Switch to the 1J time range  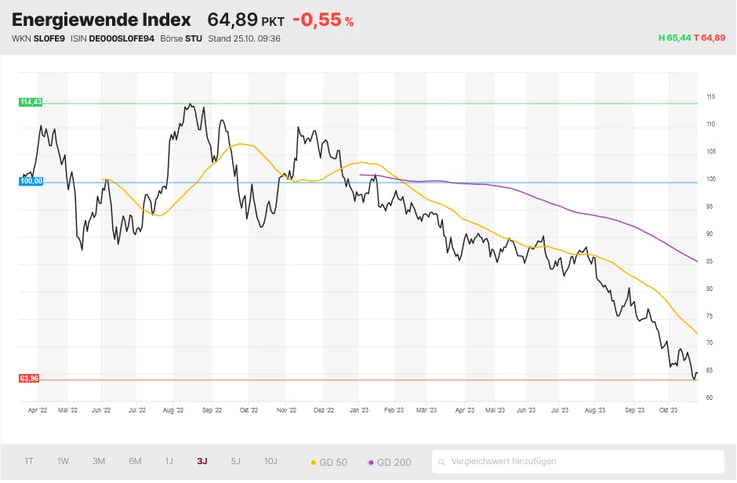click(x=169, y=461)
